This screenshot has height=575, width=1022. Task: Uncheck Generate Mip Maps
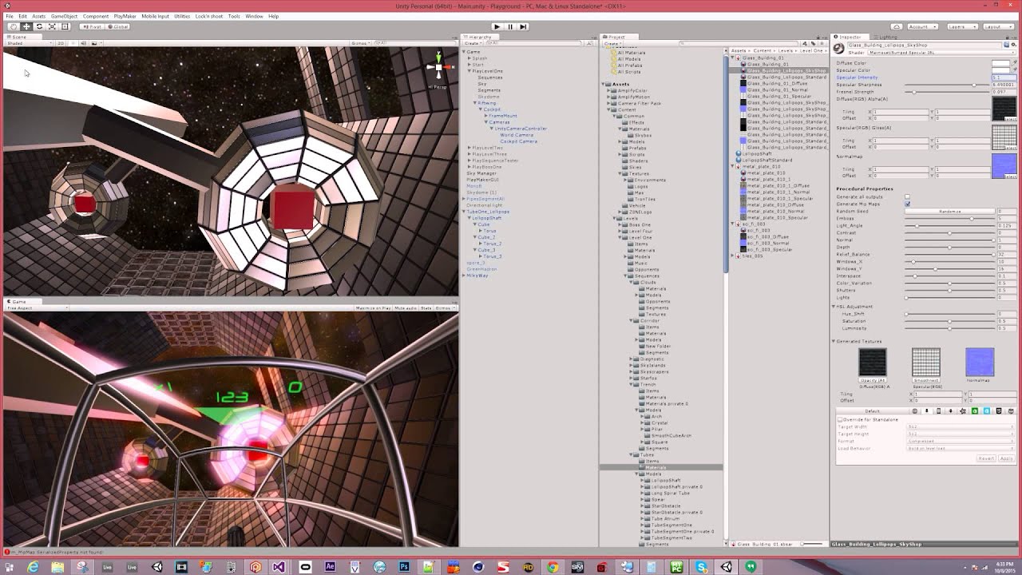pos(908,204)
